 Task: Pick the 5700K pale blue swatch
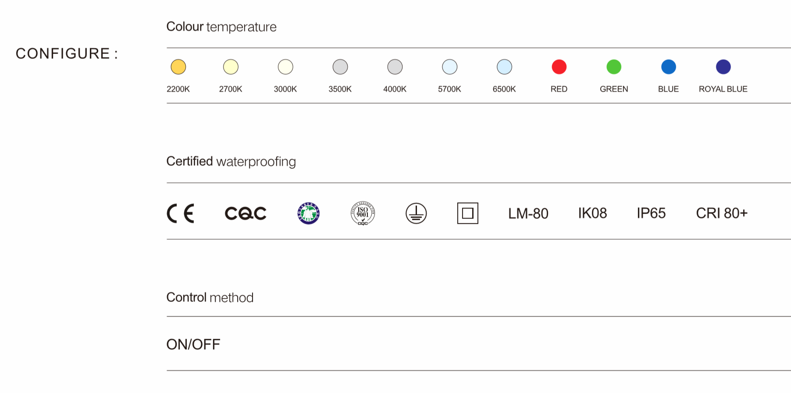(450, 67)
